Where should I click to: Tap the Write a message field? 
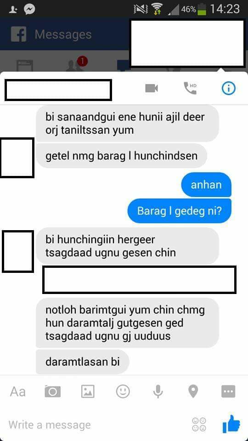96,424
